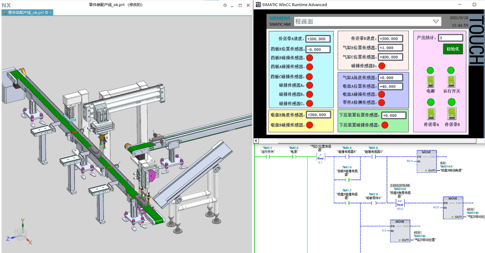
Task: Click the %MD160 address label
Action: tap(399, 189)
